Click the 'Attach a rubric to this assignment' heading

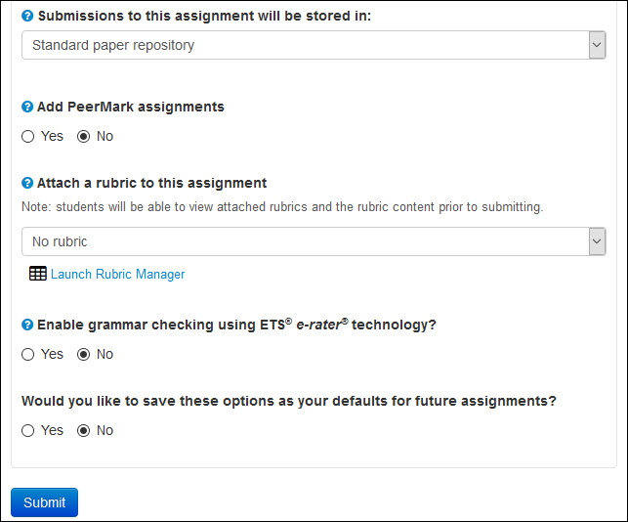151,183
